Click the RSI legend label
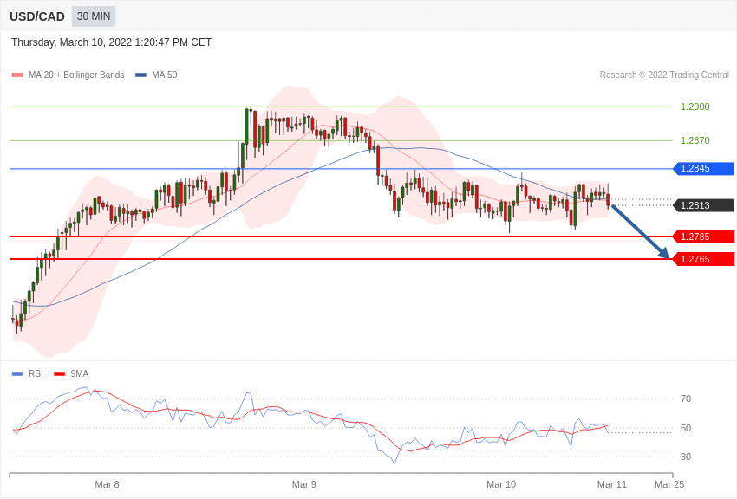The height and width of the screenshot is (499, 737). point(36,373)
